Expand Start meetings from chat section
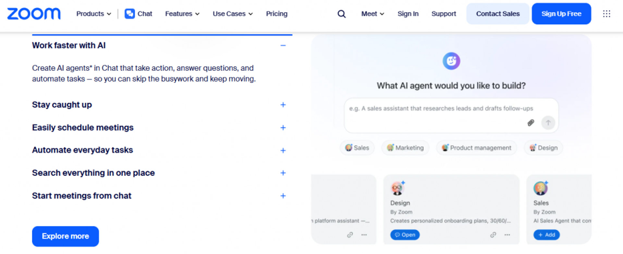The image size is (623, 254). (x=283, y=196)
